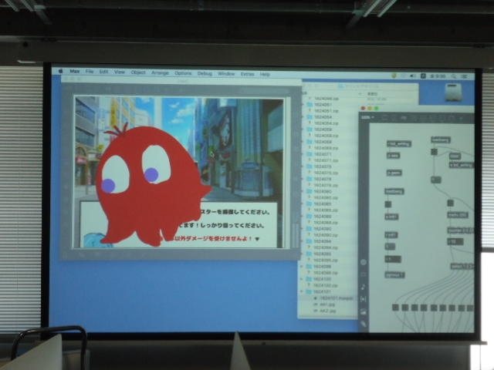This screenshot has width=494, height=370.
Task: Collapse the expanded 1624101 folder in Finder
Action: [x=303, y=291]
